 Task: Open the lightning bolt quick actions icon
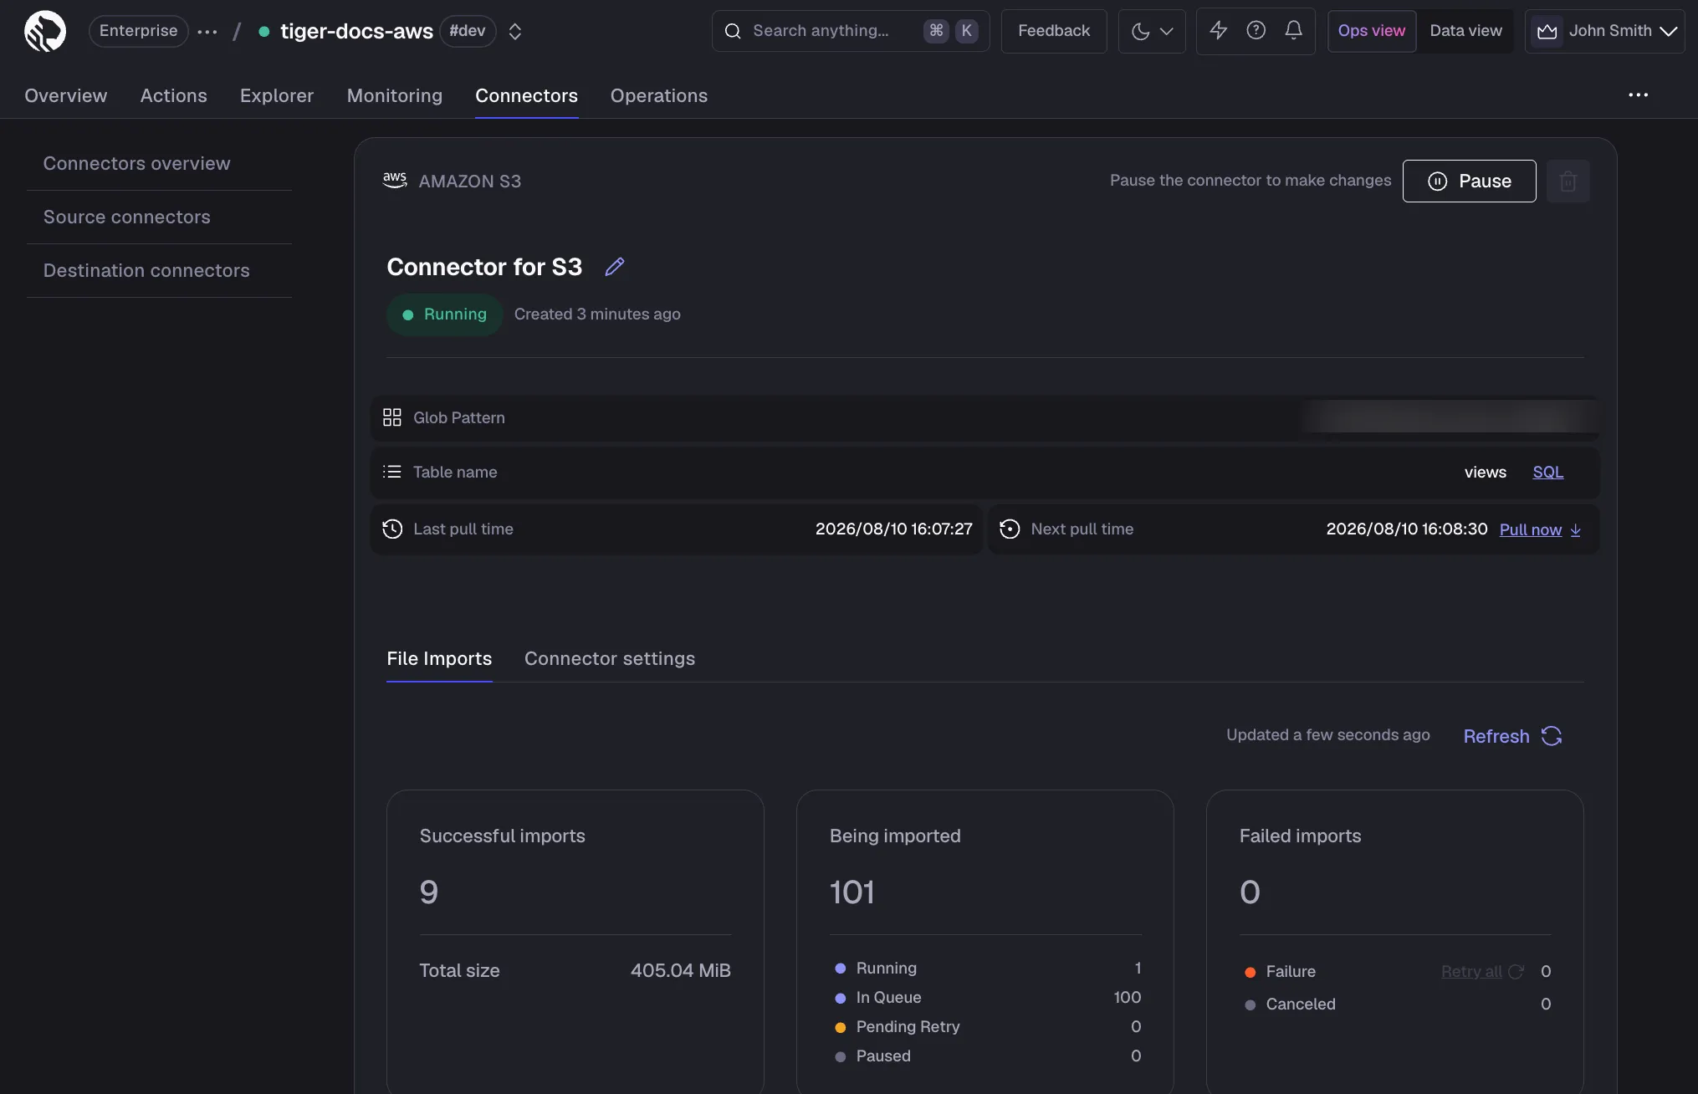(1218, 31)
